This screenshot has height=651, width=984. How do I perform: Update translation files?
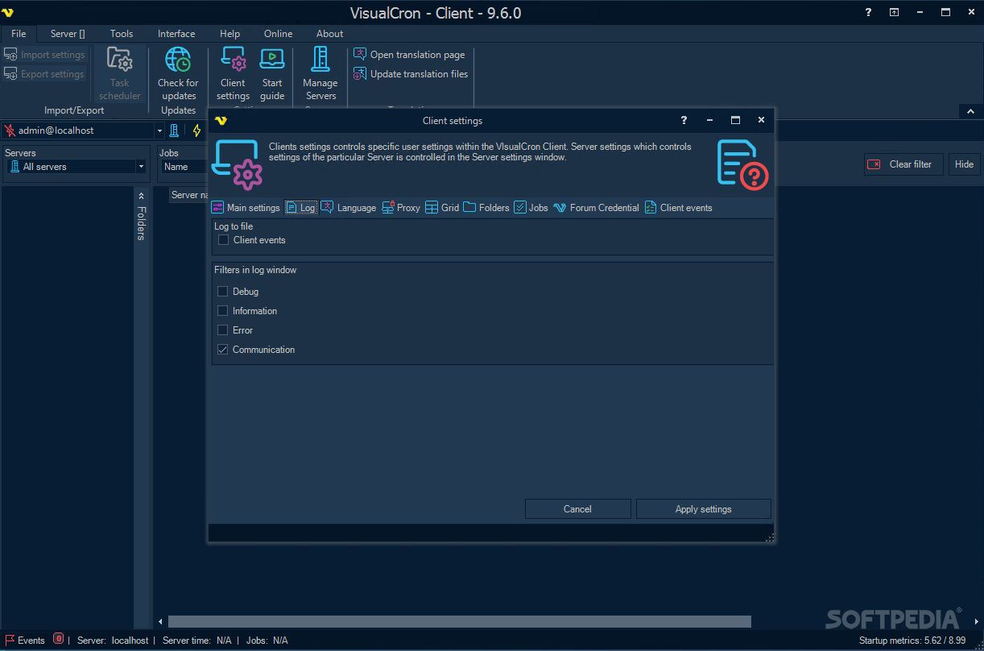tap(411, 74)
